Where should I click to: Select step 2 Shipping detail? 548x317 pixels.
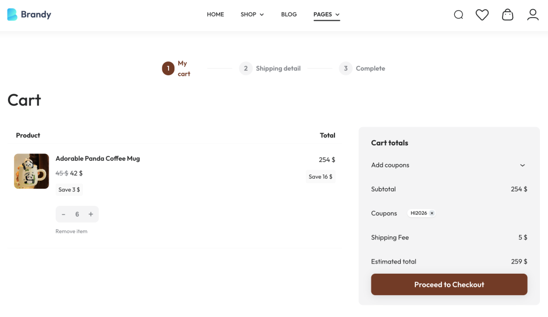pos(270,68)
